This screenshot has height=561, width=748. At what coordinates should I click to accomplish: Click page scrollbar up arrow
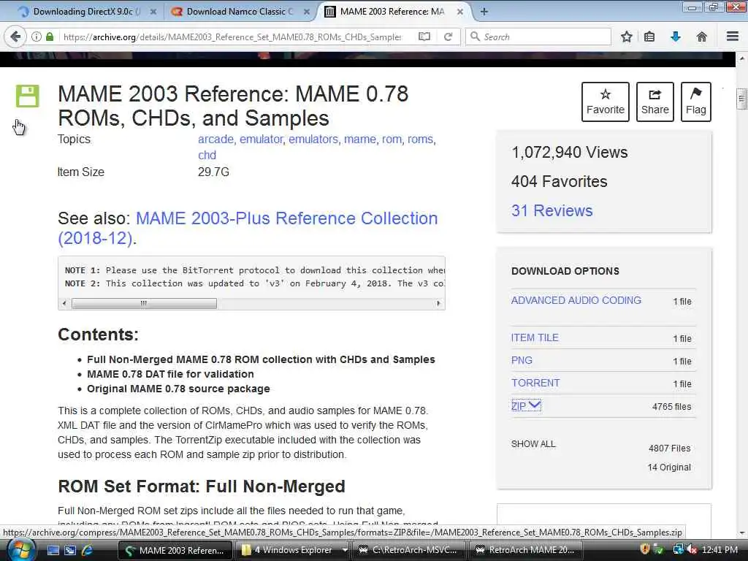(741, 59)
